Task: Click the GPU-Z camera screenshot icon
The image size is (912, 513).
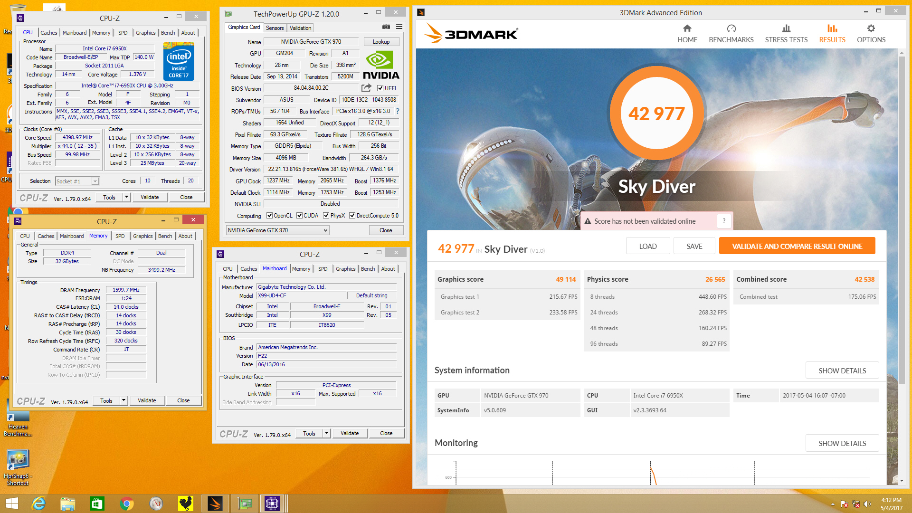Action: 386,27
